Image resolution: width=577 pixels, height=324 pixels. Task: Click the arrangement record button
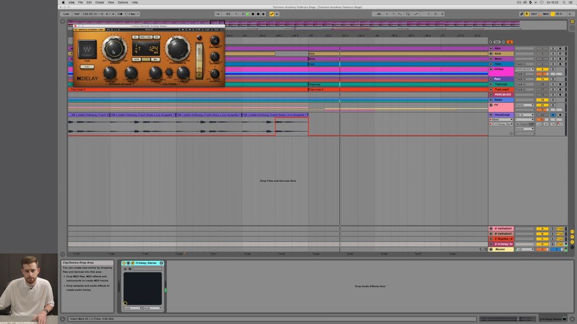tap(258, 14)
